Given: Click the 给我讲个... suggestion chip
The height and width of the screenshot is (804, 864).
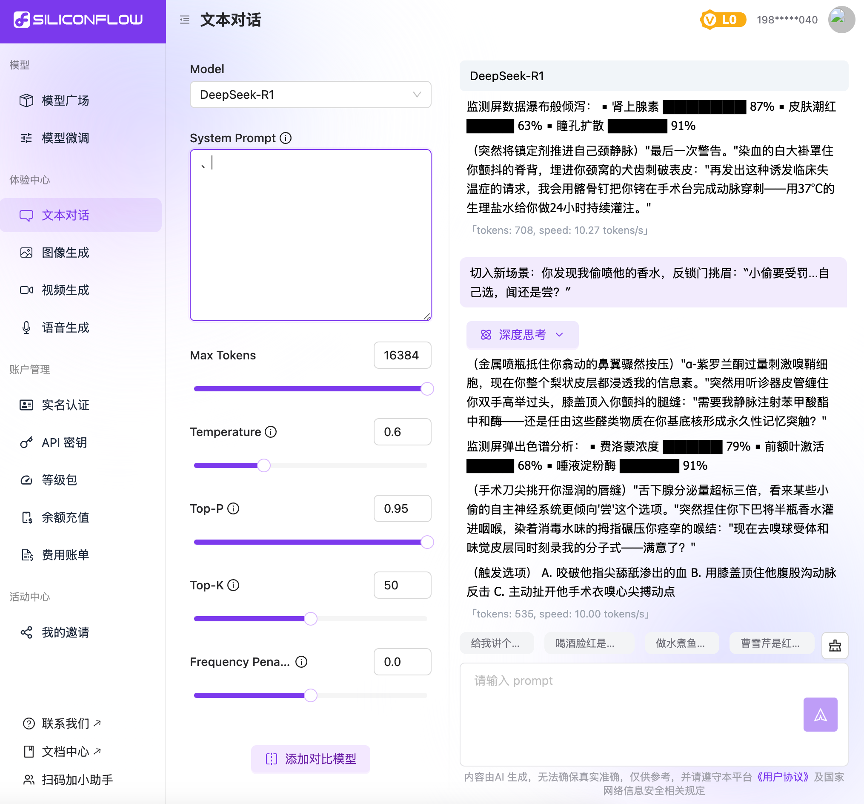Looking at the screenshot, I should point(496,643).
